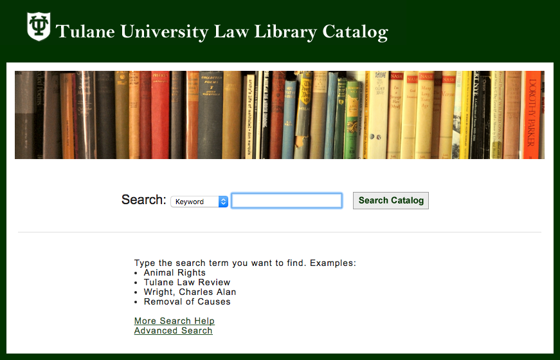The height and width of the screenshot is (360, 560).
Task: Click the Search Catalog button
Action: [x=391, y=200]
